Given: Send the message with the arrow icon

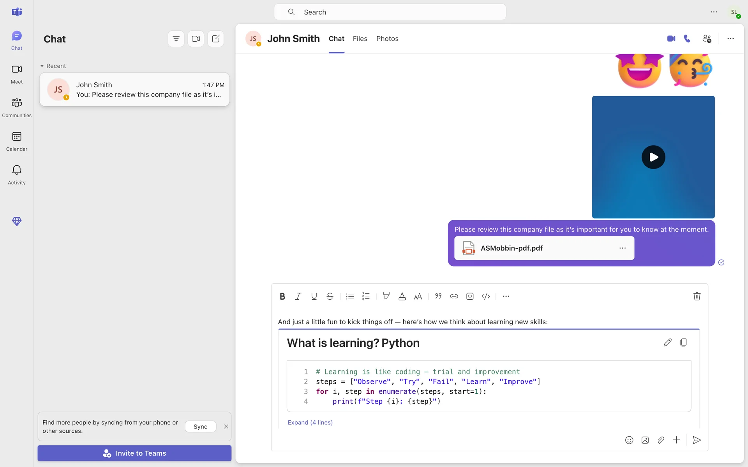Looking at the screenshot, I should [697, 440].
